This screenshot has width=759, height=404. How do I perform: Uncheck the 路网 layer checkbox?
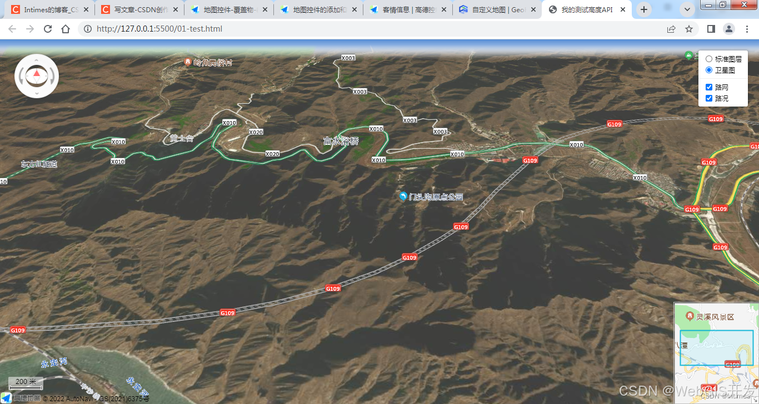[x=709, y=87]
